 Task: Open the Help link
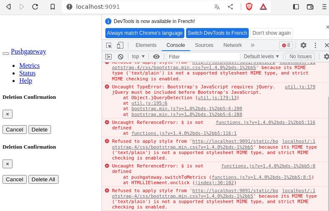[26, 81]
